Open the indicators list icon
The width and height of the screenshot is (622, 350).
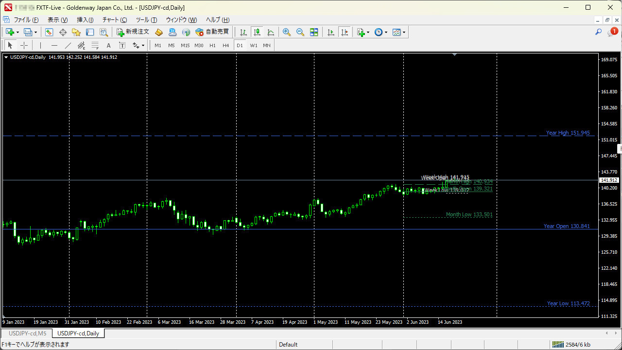[361, 32]
